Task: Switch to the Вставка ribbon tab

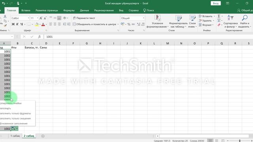Action: [x=26, y=10]
